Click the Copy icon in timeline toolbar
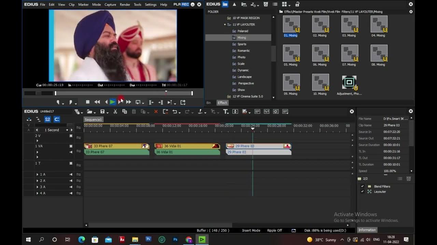437x245 pixels. click(125, 112)
